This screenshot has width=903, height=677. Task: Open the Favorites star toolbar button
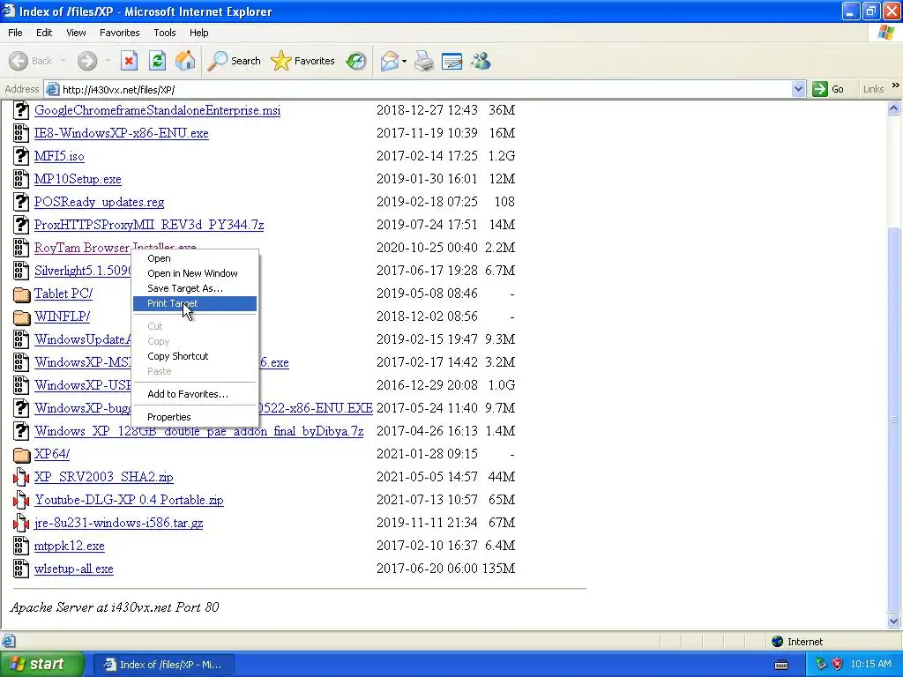click(303, 61)
